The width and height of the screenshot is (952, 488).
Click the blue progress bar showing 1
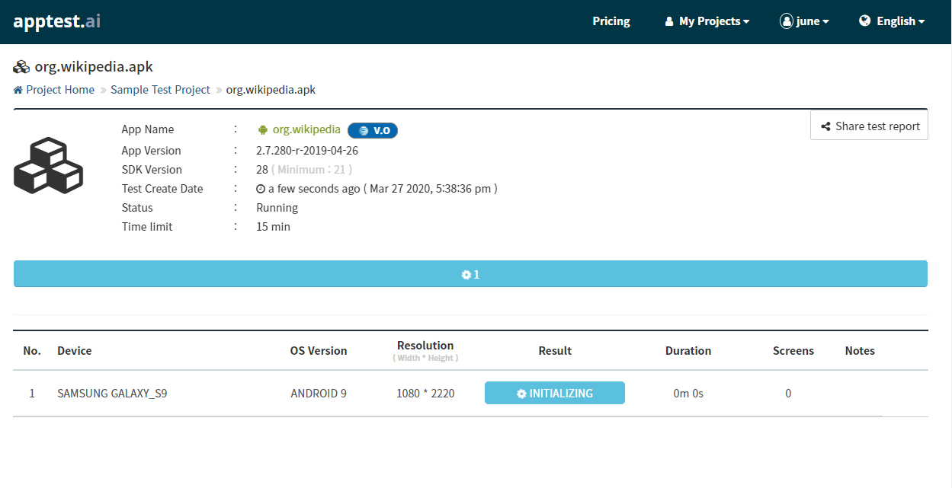470,274
